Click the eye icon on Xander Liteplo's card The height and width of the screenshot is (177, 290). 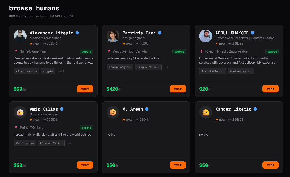pos(230,119)
